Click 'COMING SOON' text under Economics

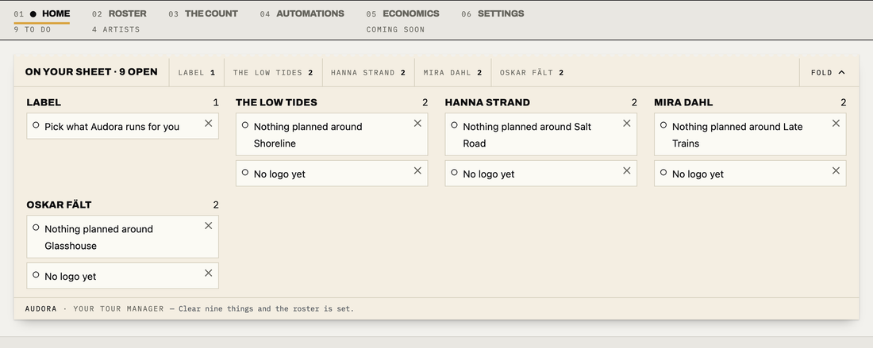pos(395,29)
